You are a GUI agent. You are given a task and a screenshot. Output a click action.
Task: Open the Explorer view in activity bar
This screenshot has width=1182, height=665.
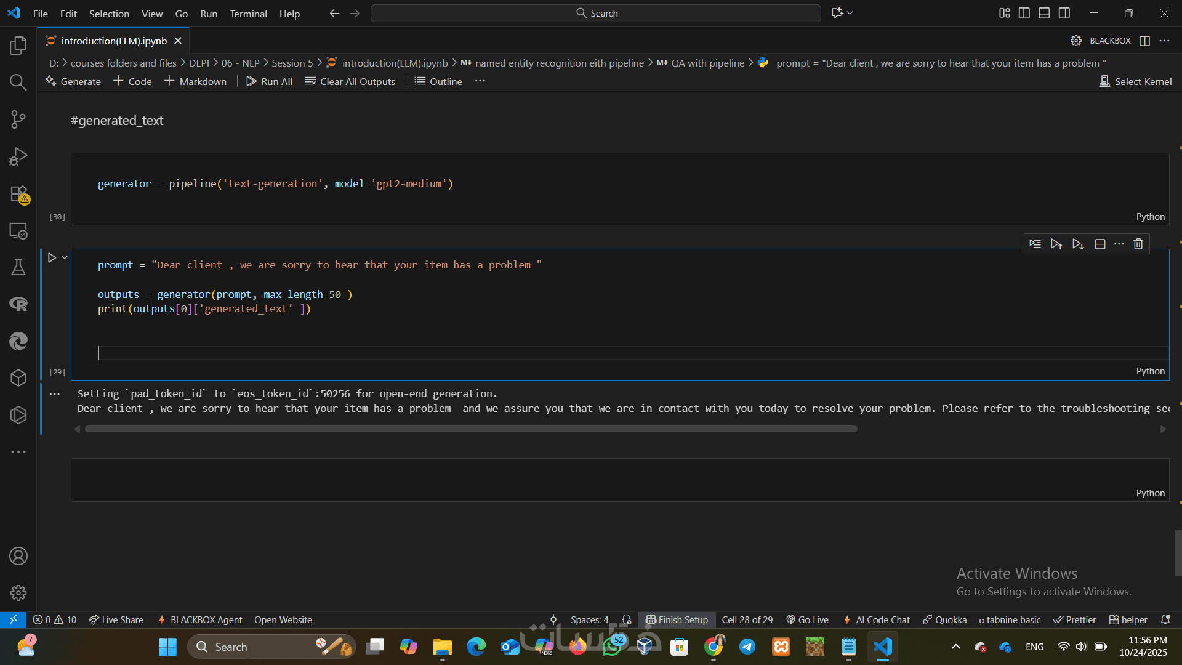[18, 45]
